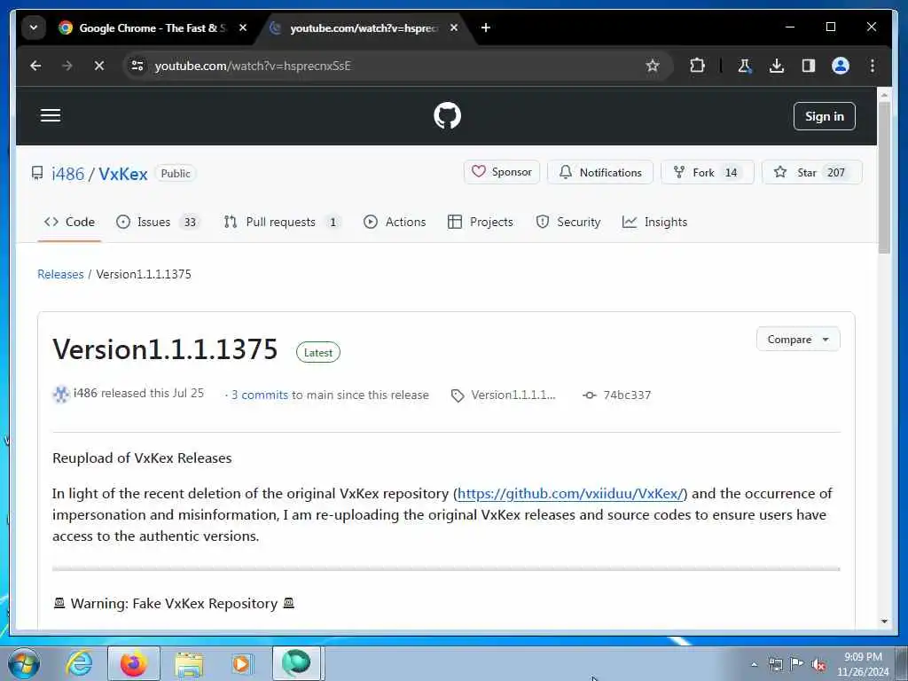Open the Chrome profile avatar

tap(841, 66)
